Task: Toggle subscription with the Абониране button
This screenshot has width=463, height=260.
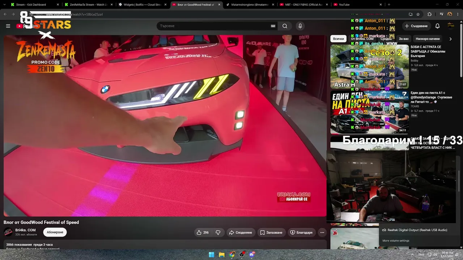Action: pyautogui.click(x=55, y=232)
